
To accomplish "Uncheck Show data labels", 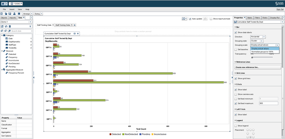I will point(236,33).
